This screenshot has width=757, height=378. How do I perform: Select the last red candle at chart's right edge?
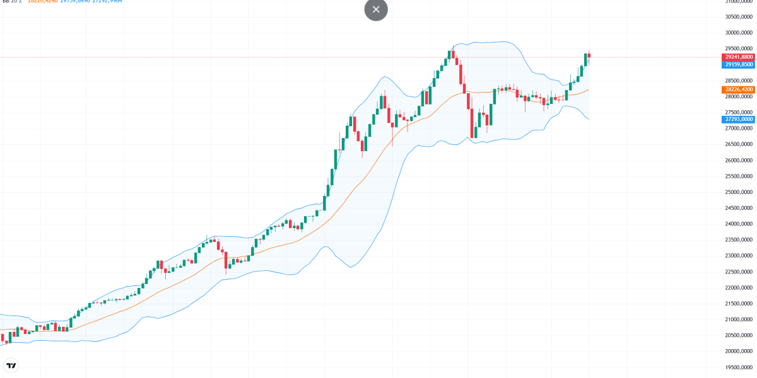589,55
